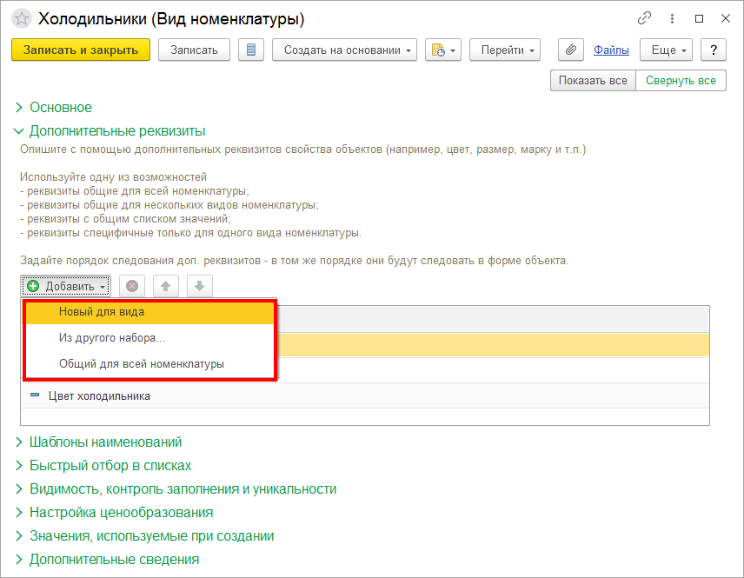
Task: Open the Создать на основании dropdown
Action: (344, 50)
